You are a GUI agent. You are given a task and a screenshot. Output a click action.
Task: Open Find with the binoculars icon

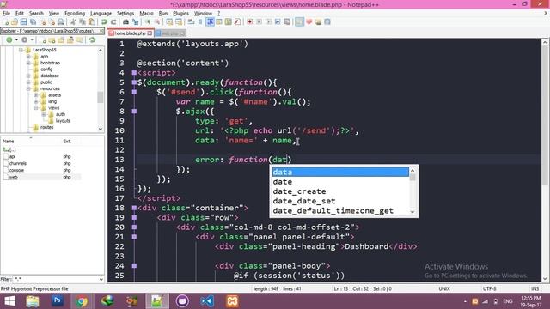[125, 22]
